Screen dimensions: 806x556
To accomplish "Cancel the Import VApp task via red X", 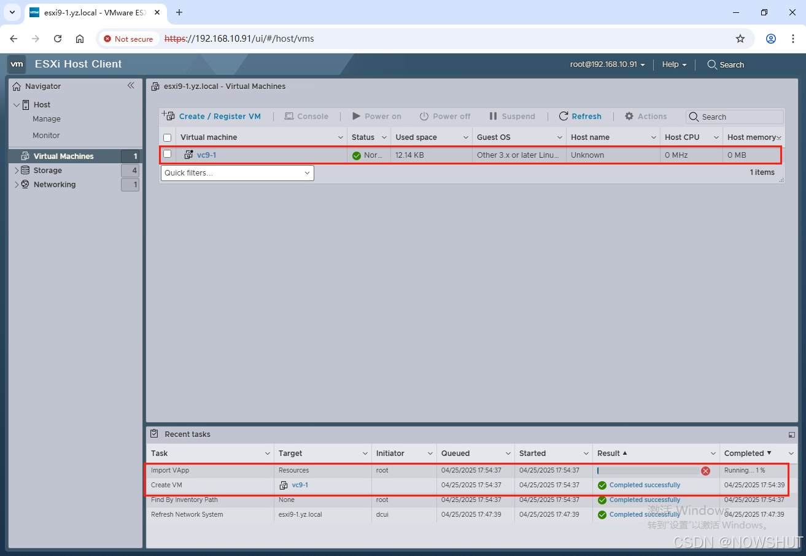I will (x=705, y=471).
